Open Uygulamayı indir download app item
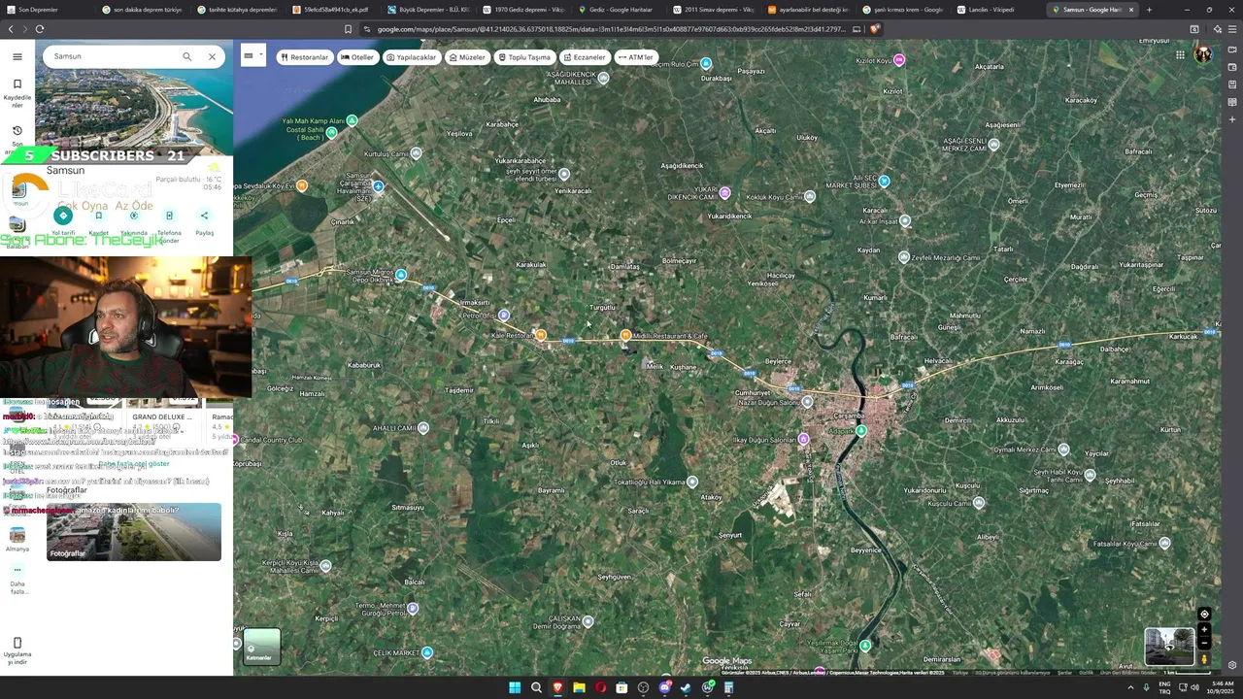This screenshot has width=1243, height=699. 17,650
